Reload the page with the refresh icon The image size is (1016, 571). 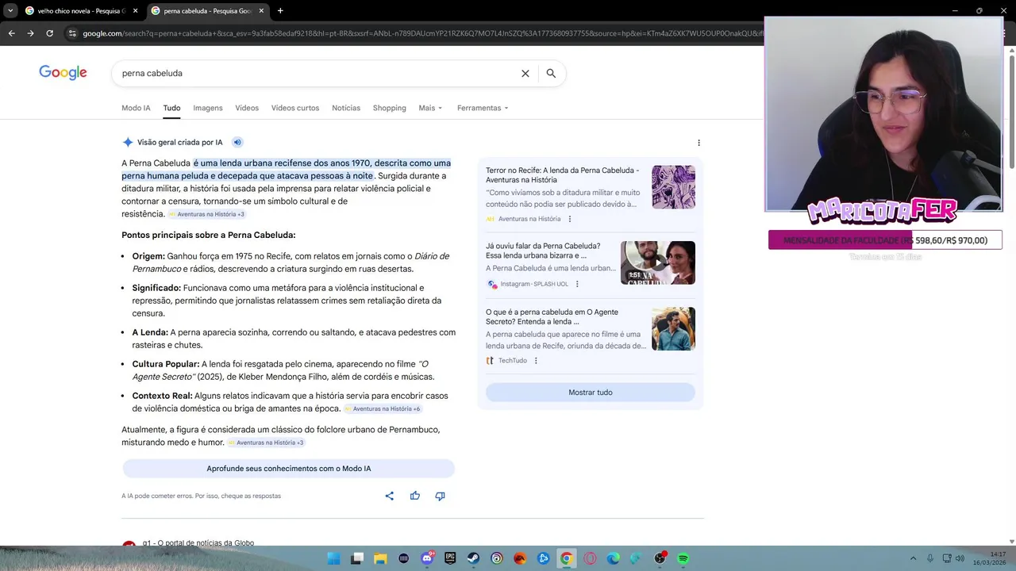(x=49, y=33)
